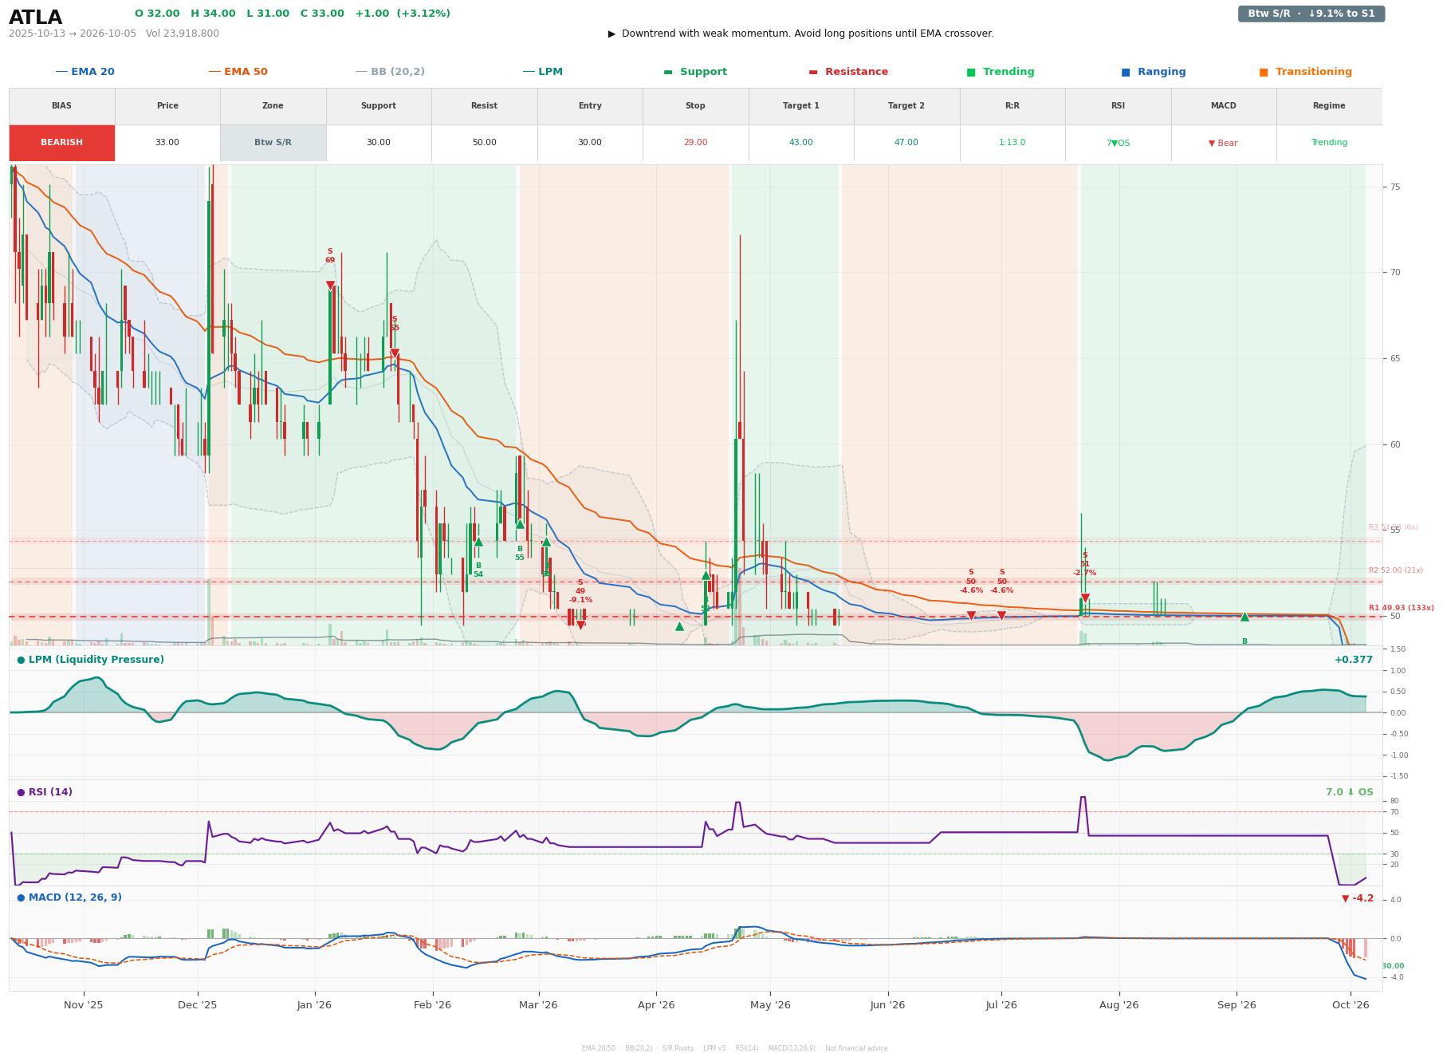Click the Price column header

pyautogui.click(x=167, y=105)
